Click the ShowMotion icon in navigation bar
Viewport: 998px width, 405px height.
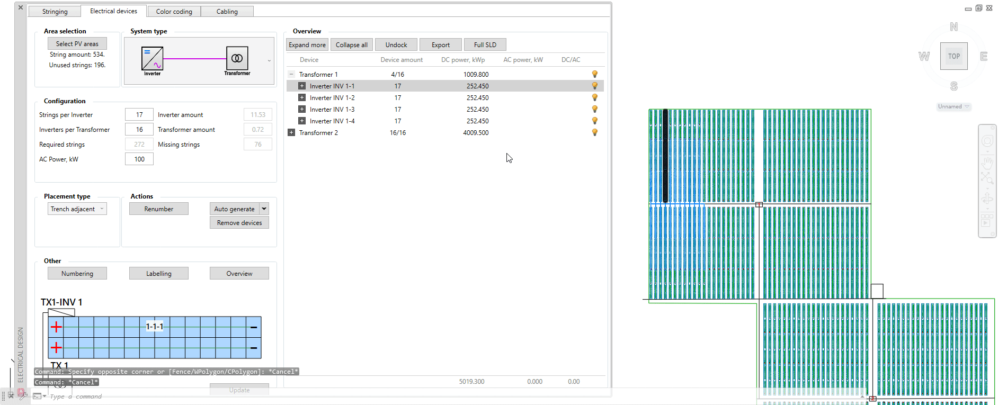coord(987,220)
